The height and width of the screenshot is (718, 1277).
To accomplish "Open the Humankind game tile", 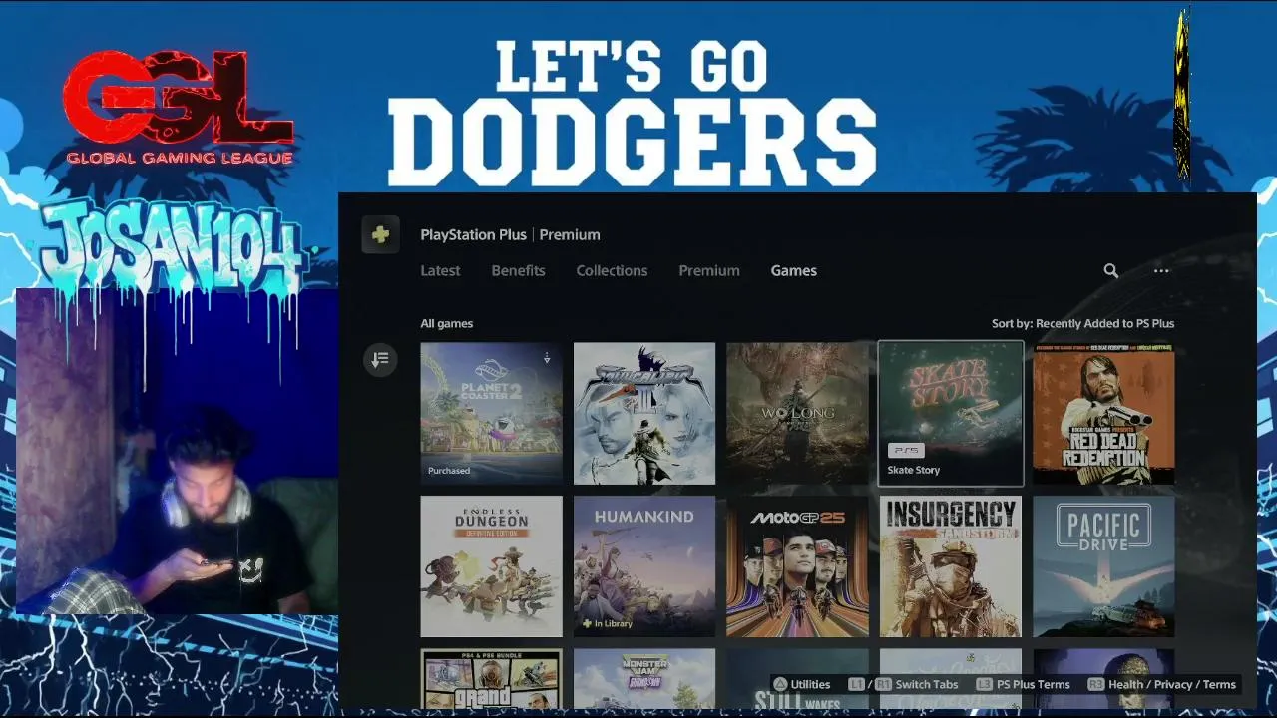I will coord(644,566).
